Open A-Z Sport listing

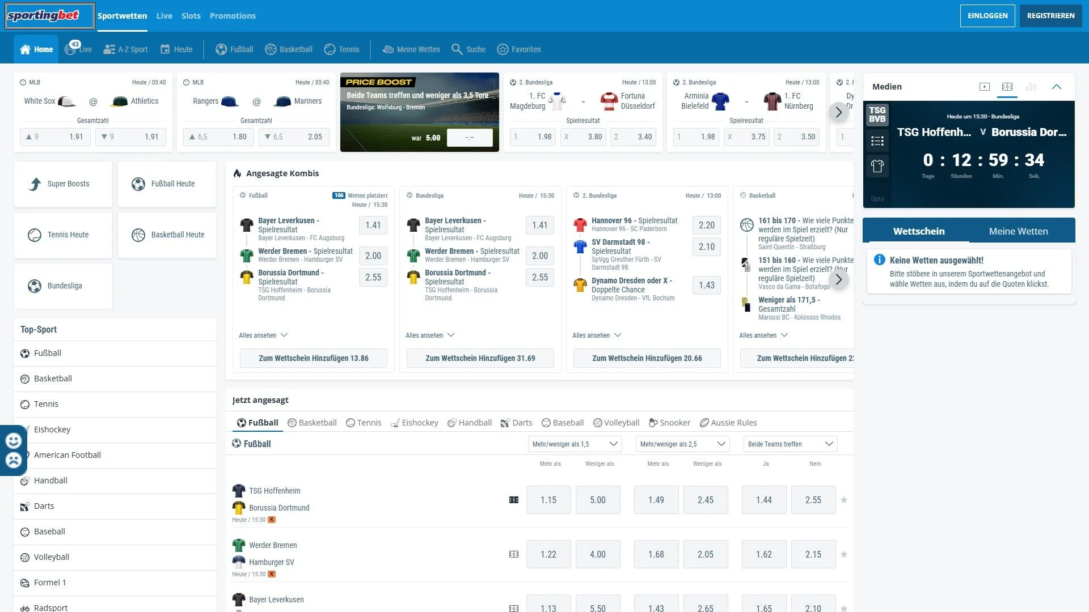pos(125,49)
